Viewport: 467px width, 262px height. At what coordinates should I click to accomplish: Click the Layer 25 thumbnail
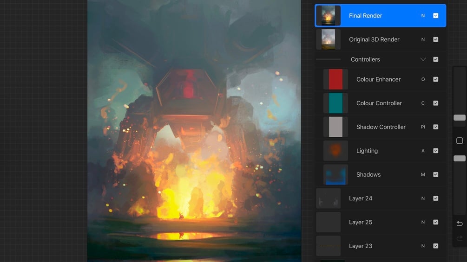[328, 222]
